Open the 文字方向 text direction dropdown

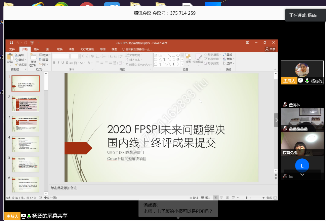(x=134, y=55)
